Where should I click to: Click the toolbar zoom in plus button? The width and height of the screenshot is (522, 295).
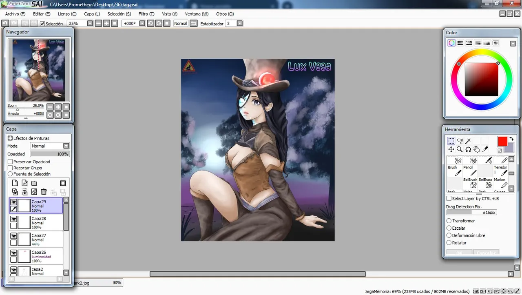pyautogui.click(x=106, y=24)
